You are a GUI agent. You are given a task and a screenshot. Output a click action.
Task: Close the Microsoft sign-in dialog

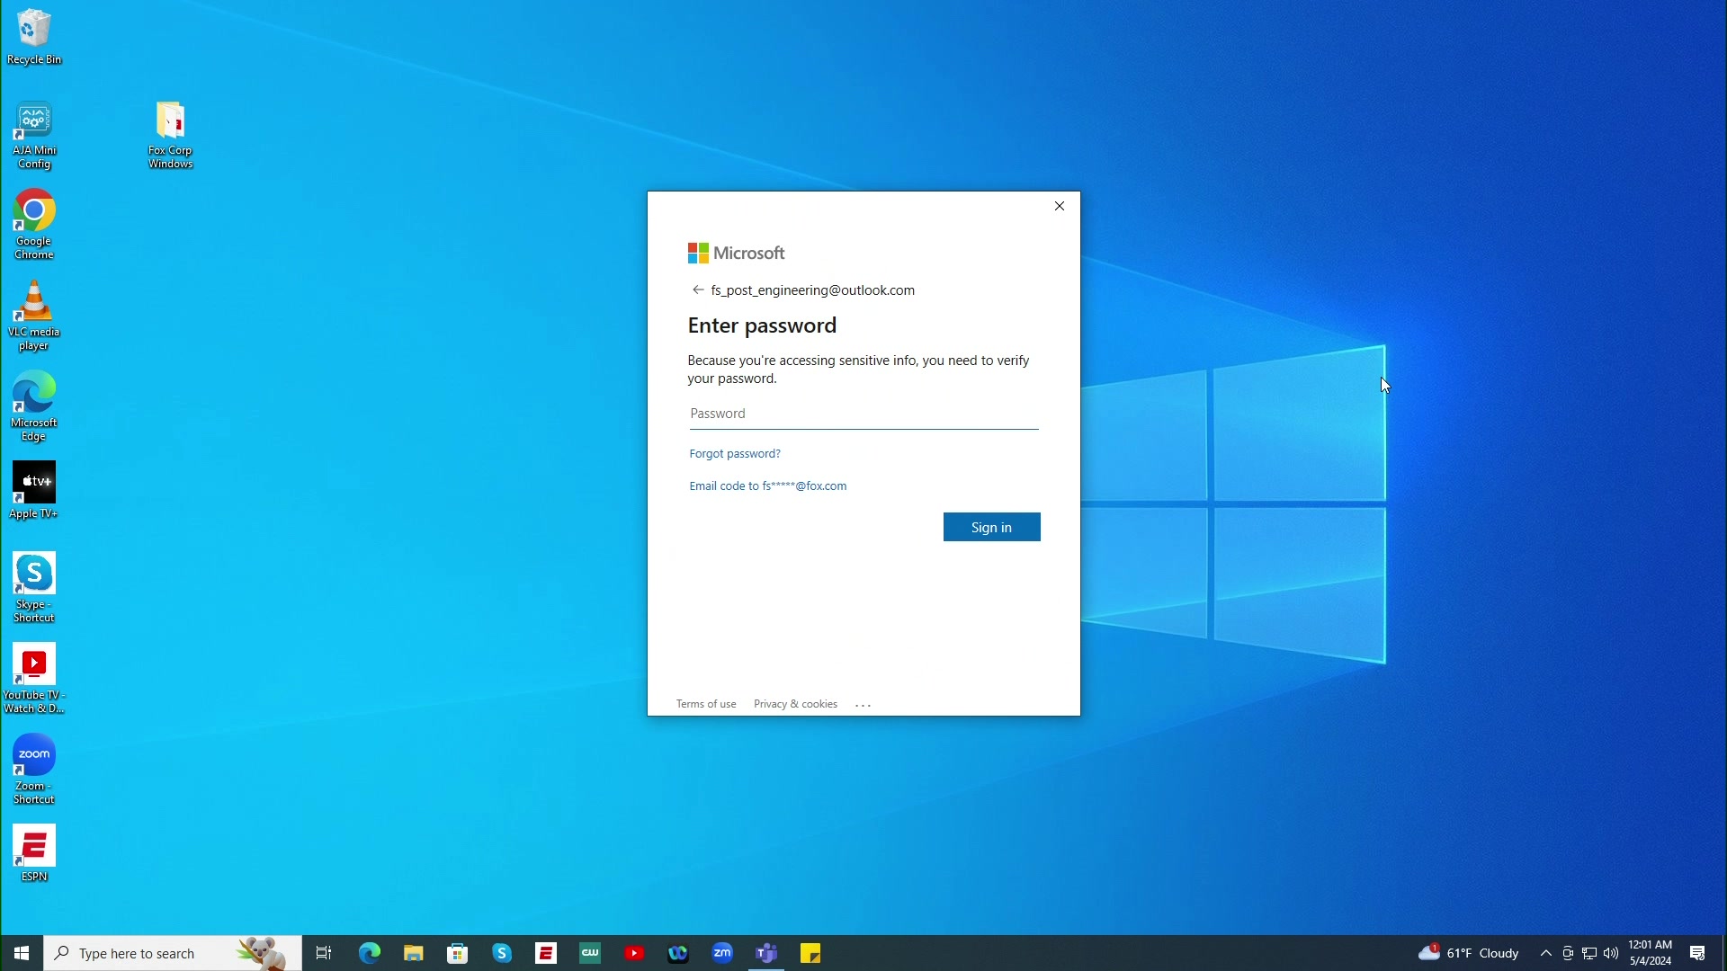coord(1060,206)
